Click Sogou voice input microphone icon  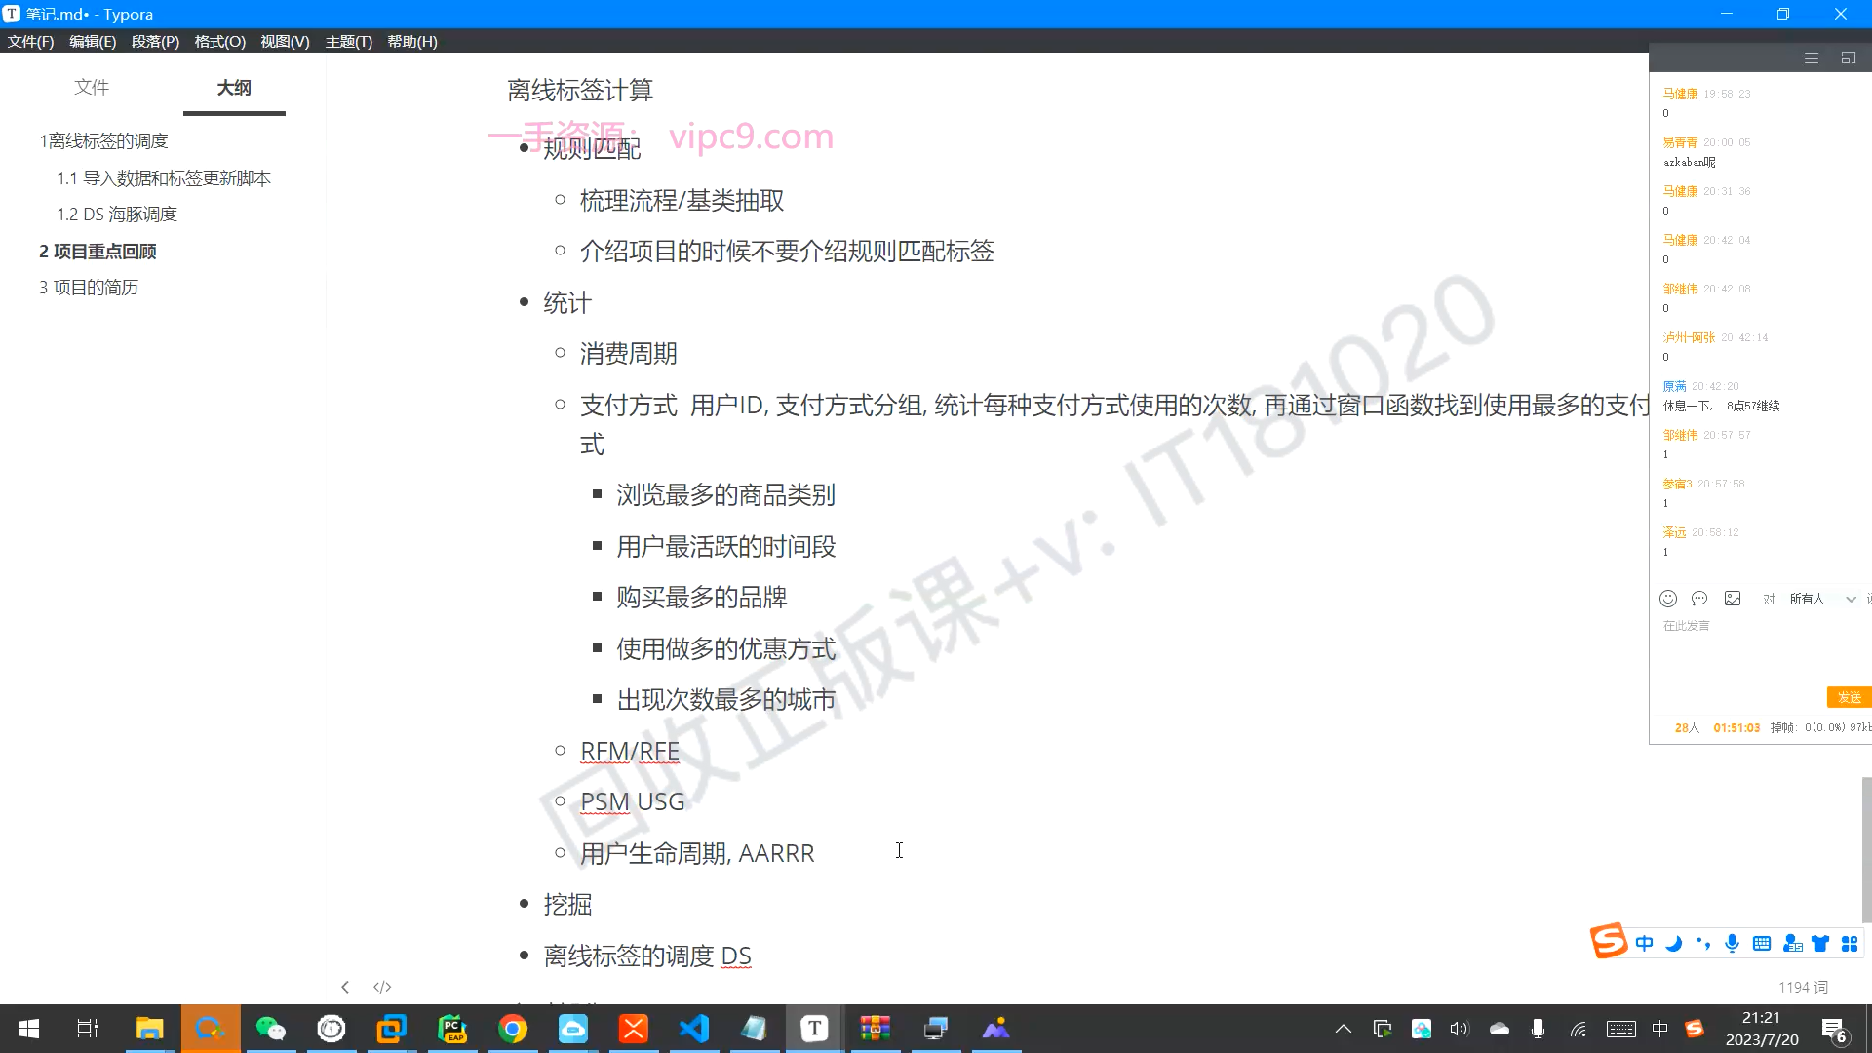1732,943
